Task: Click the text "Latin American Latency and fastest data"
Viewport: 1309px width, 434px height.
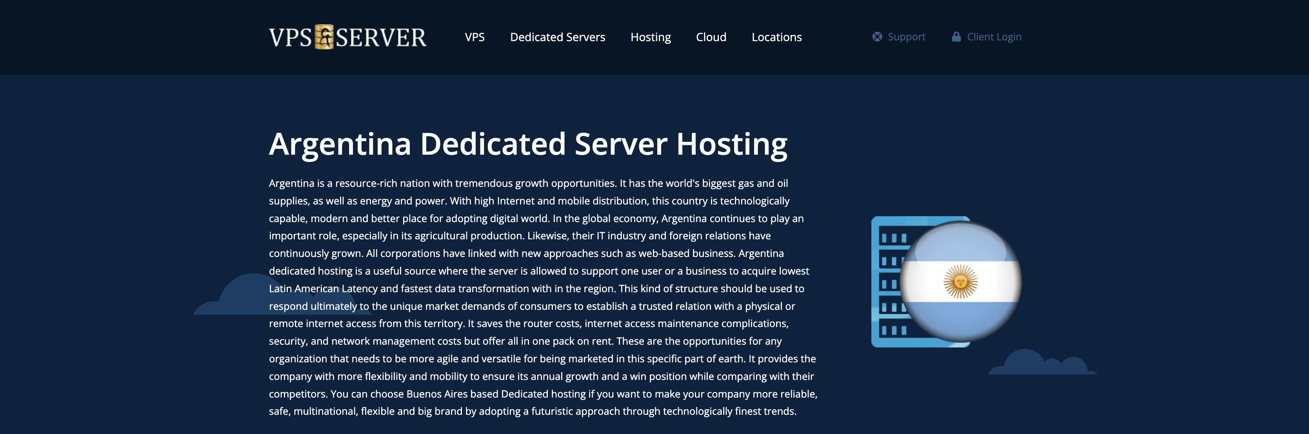Action: click(x=361, y=289)
